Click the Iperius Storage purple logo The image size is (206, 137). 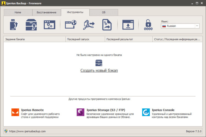80,112
